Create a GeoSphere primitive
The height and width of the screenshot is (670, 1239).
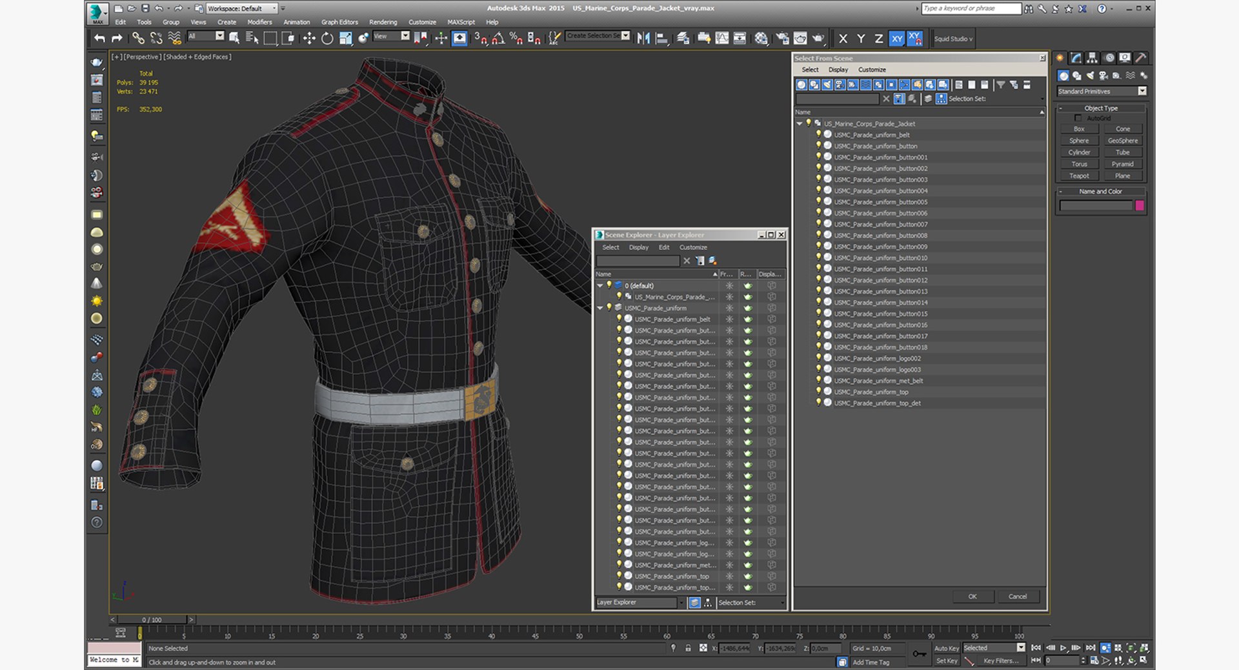click(1123, 141)
